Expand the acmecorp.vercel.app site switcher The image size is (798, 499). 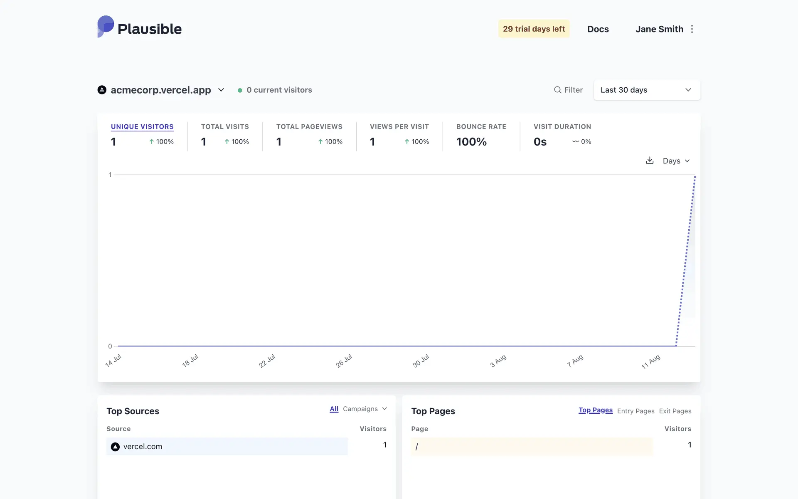221,90
